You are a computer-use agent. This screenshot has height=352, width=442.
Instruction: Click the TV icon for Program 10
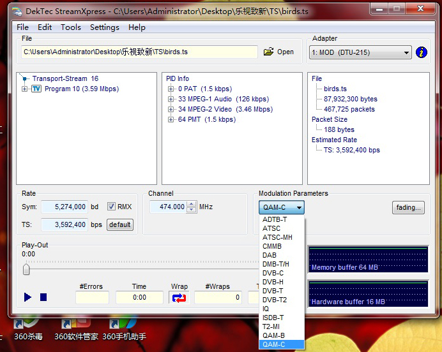click(x=36, y=89)
